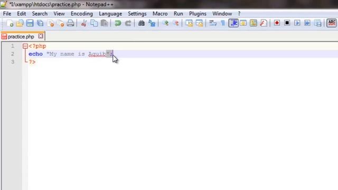Click the ?> closing tag on line 3
This screenshot has width=338, height=190.
pos(32,62)
